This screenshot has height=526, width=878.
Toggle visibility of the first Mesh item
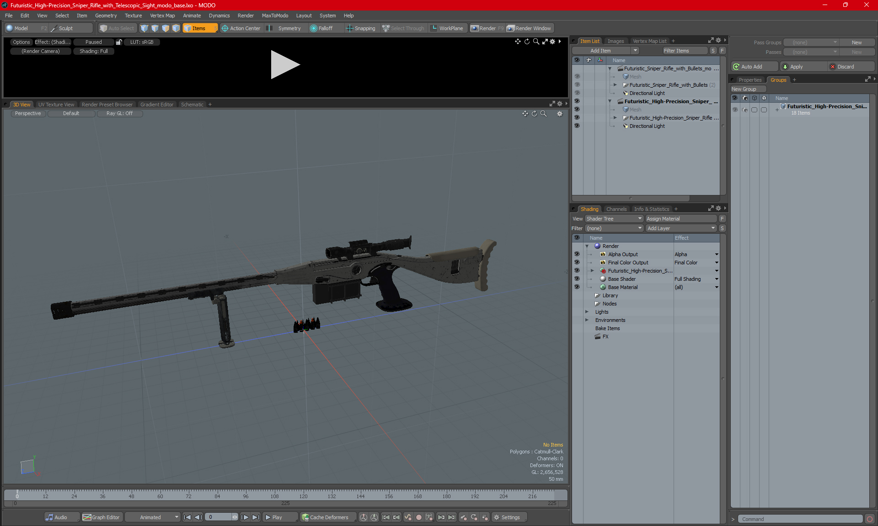(x=577, y=77)
